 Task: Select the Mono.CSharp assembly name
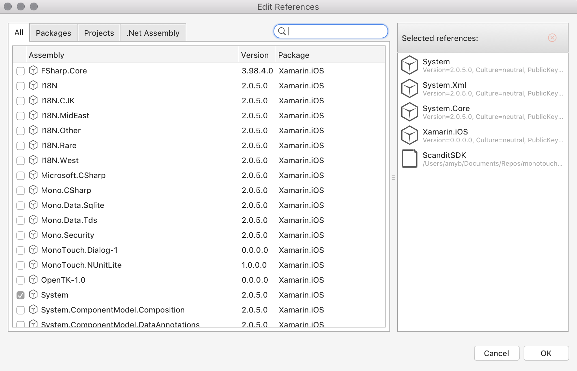(66, 190)
